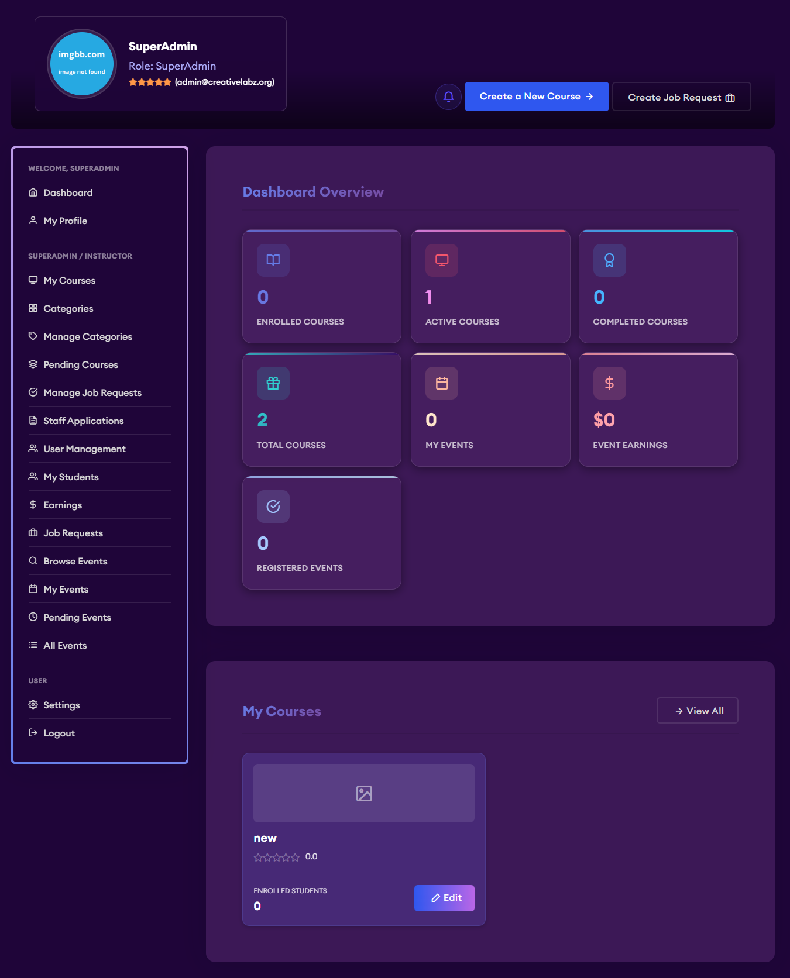Image resolution: width=790 pixels, height=978 pixels.
Task: Open Pending Courses in sidebar
Action: click(x=99, y=364)
